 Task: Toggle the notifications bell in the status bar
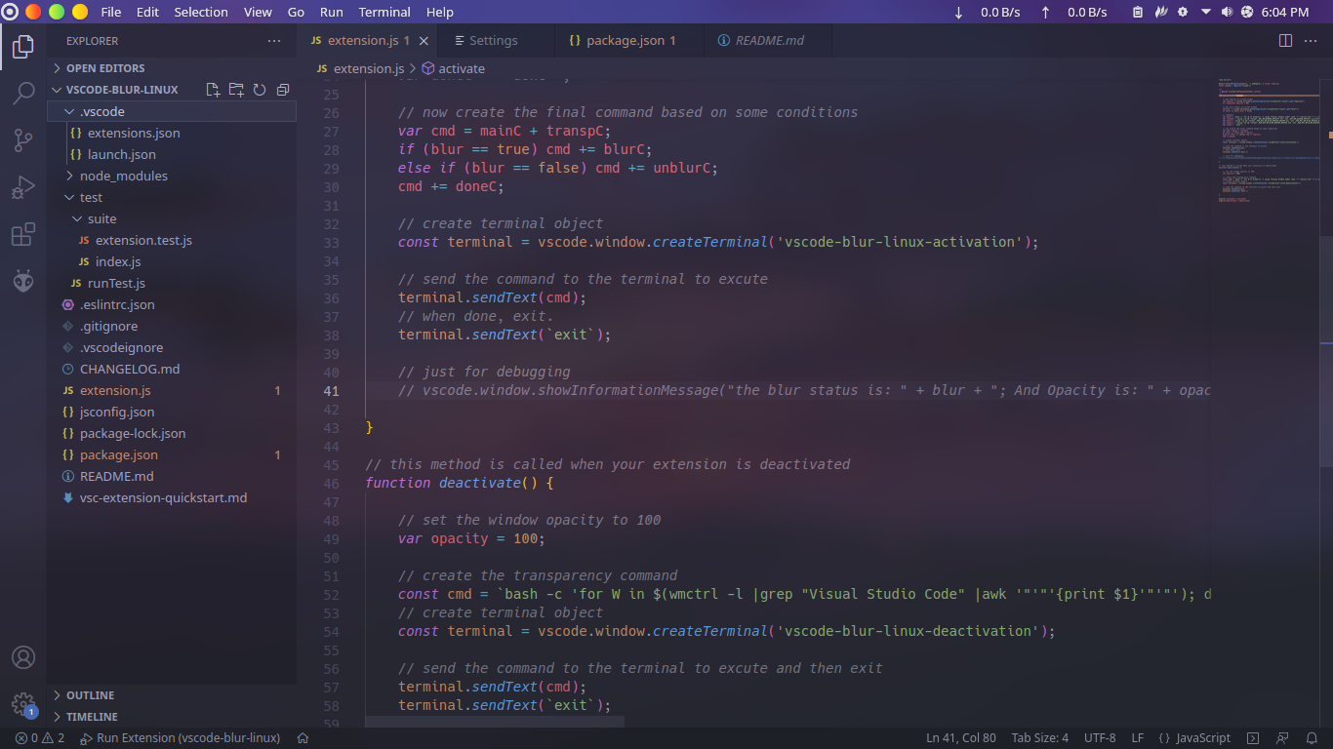[1312, 738]
